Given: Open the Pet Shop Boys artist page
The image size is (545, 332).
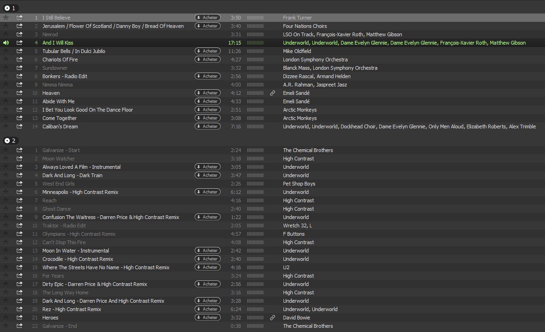Looking at the screenshot, I should (x=299, y=184).
